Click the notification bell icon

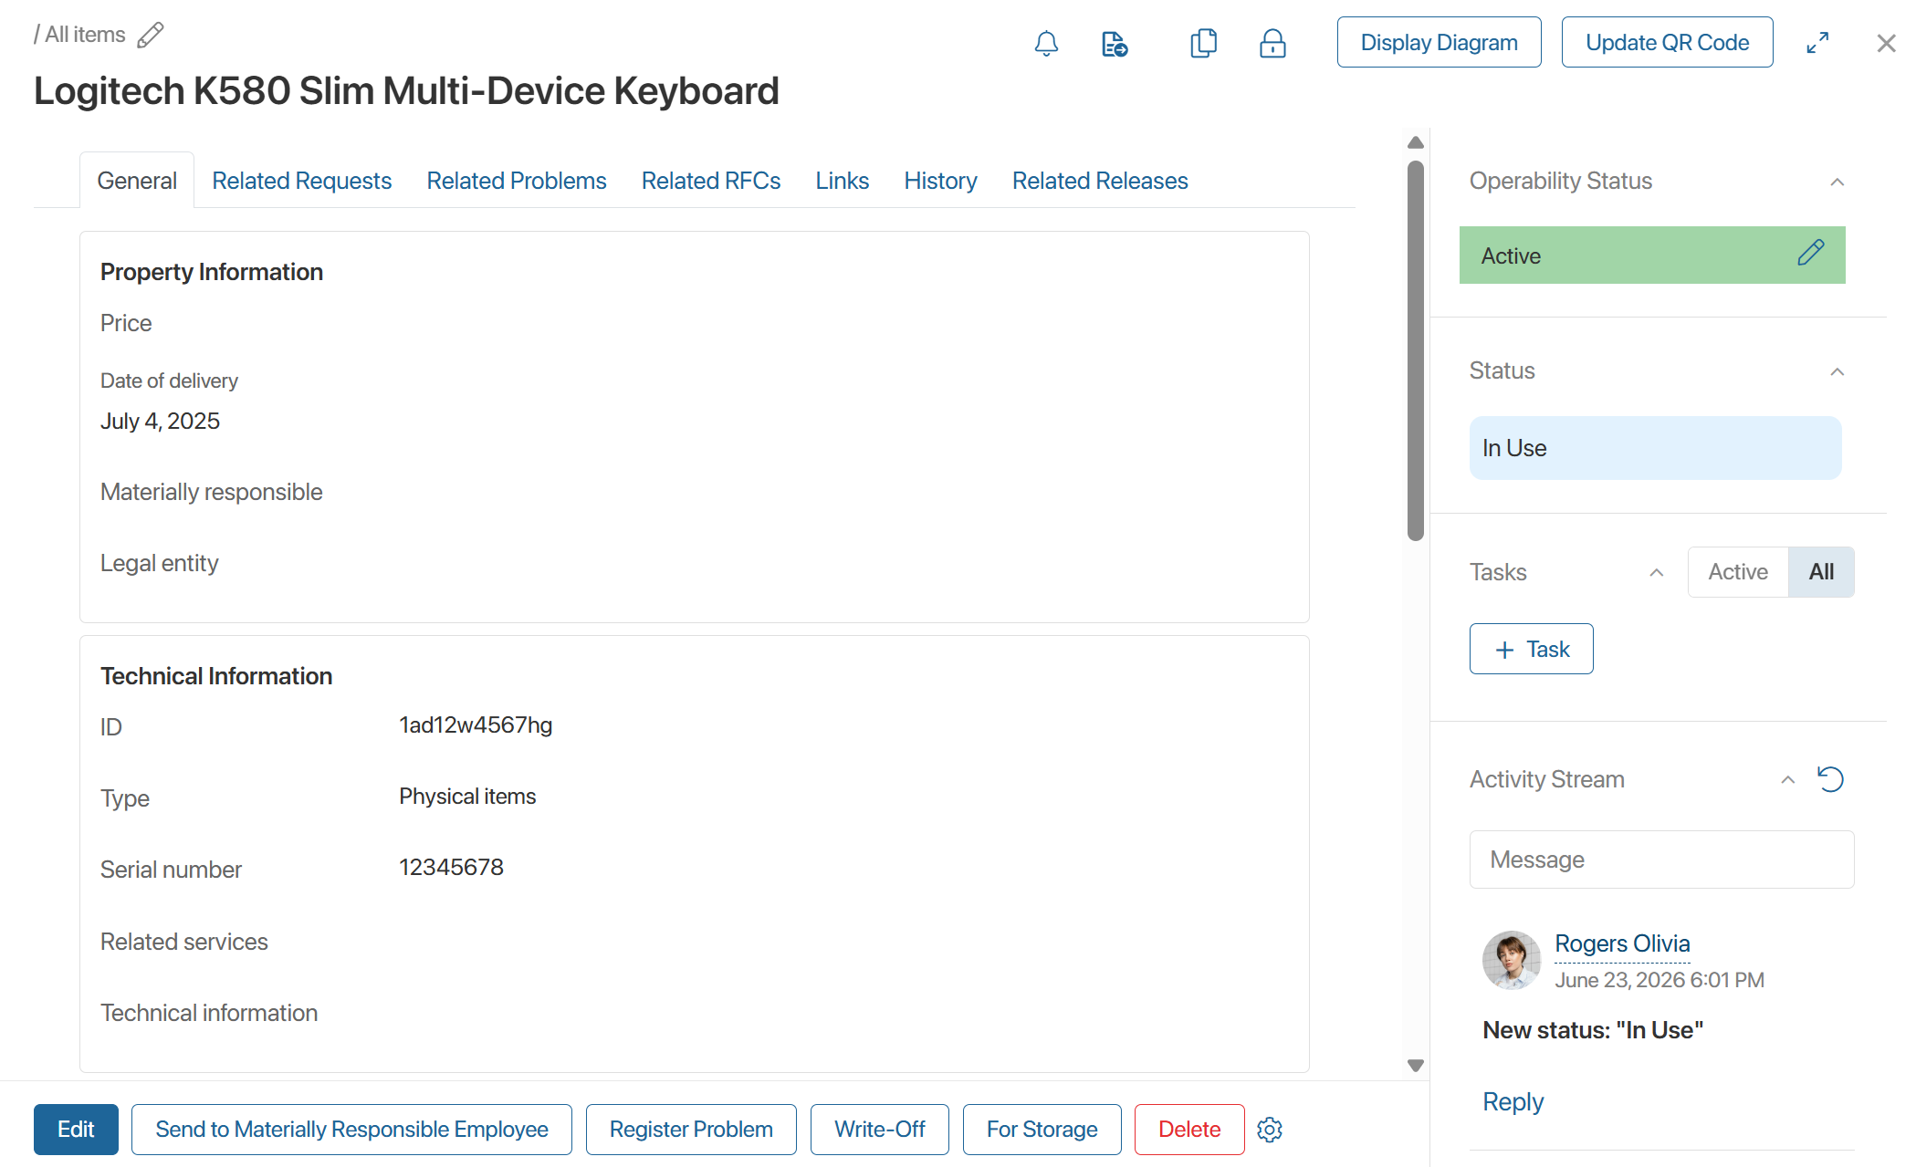(1046, 43)
